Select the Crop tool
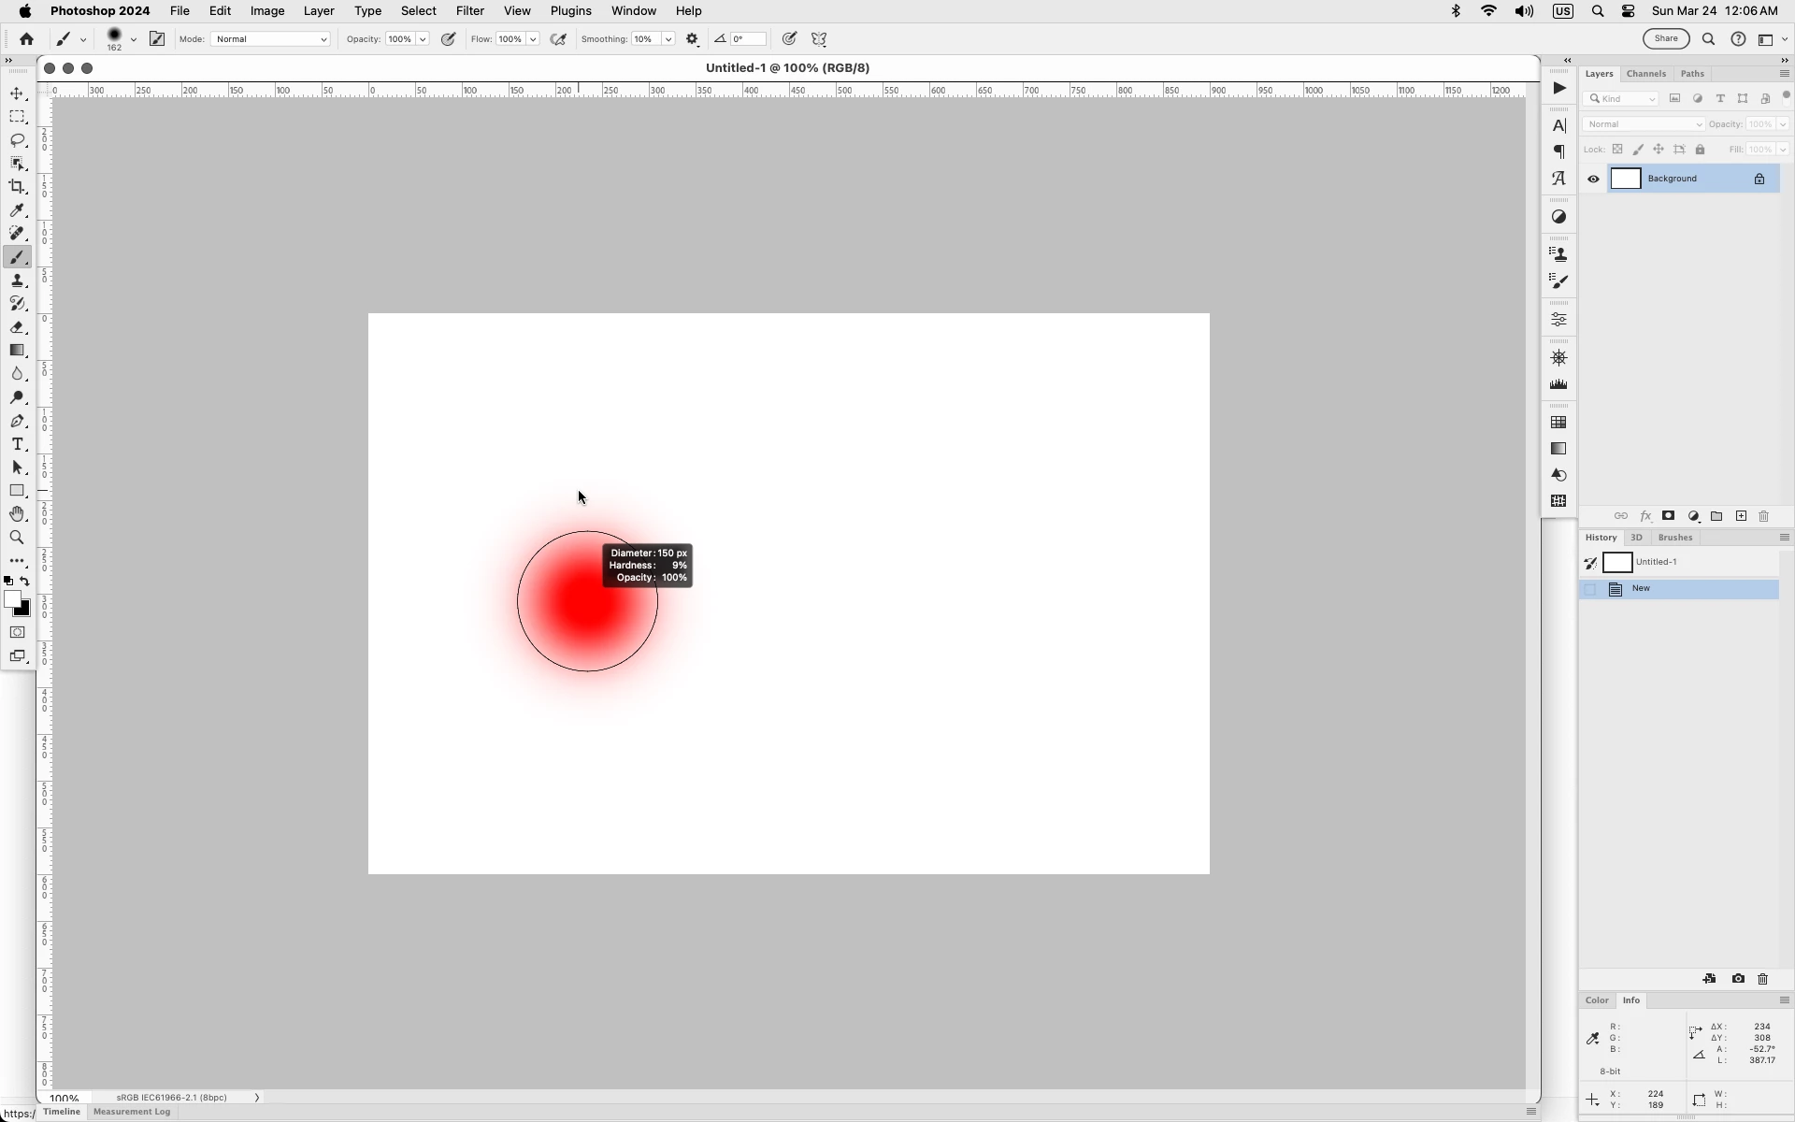Viewport: 1795px width, 1122px height. click(x=17, y=187)
